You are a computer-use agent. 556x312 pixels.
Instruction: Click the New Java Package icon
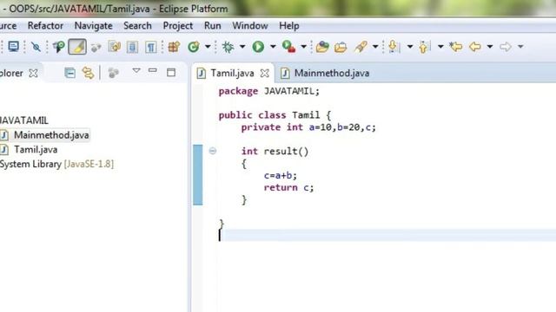(174, 47)
